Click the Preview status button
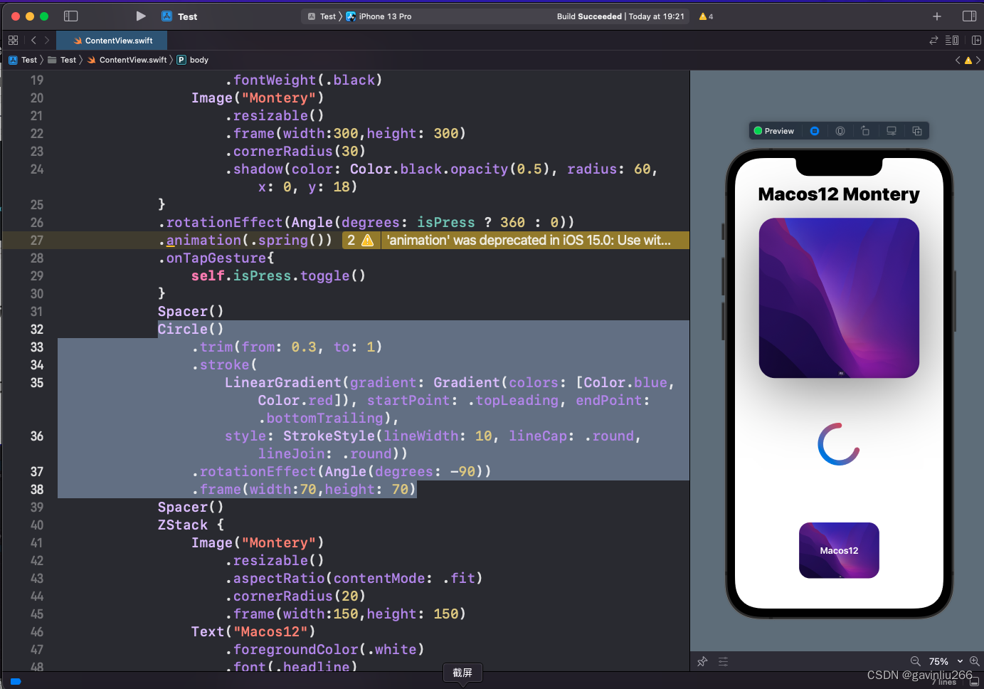 coord(774,131)
